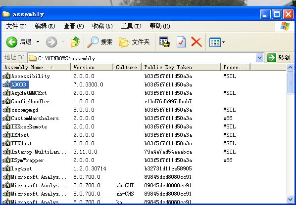The height and width of the screenshot is (205, 296).
Task: Click the Accessibility assembly name
Action: click(31, 76)
